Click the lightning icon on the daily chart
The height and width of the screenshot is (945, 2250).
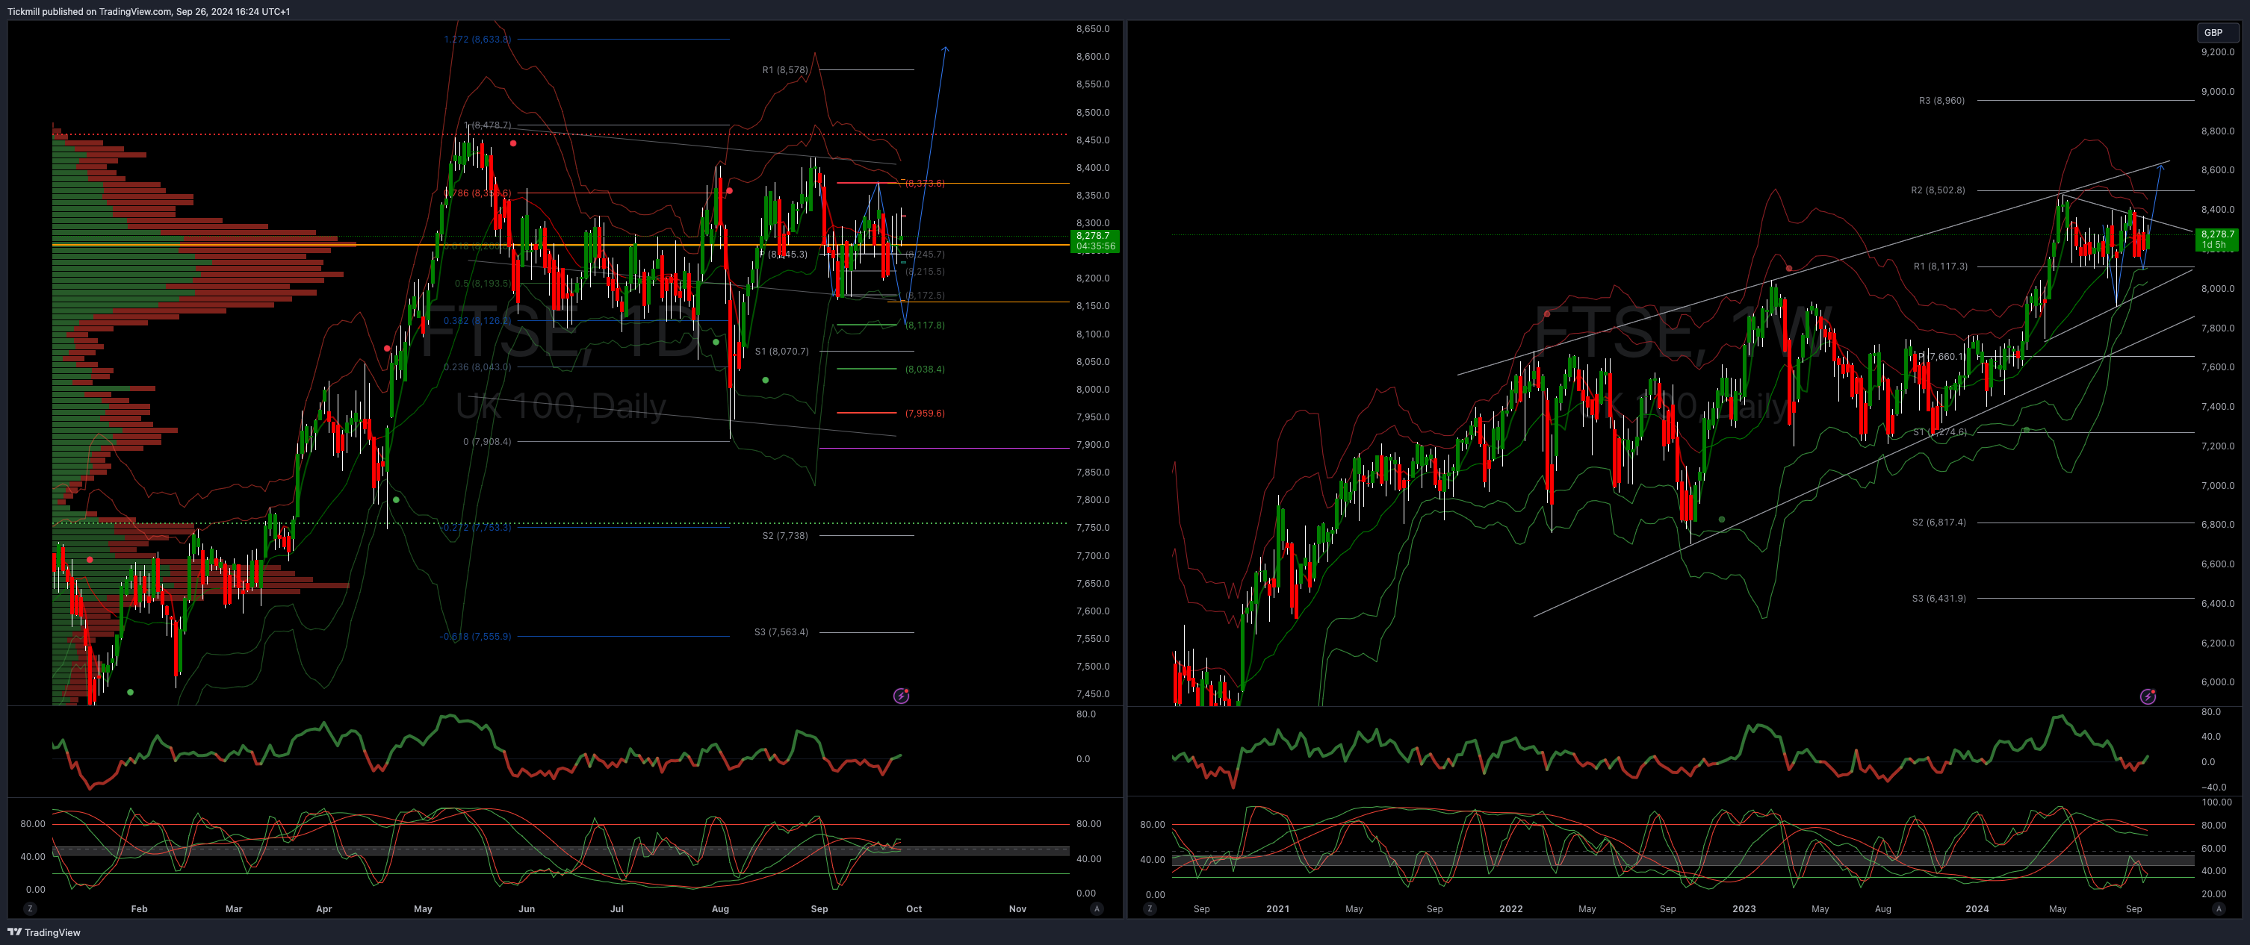pyautogui.click(x=902, y=696)
